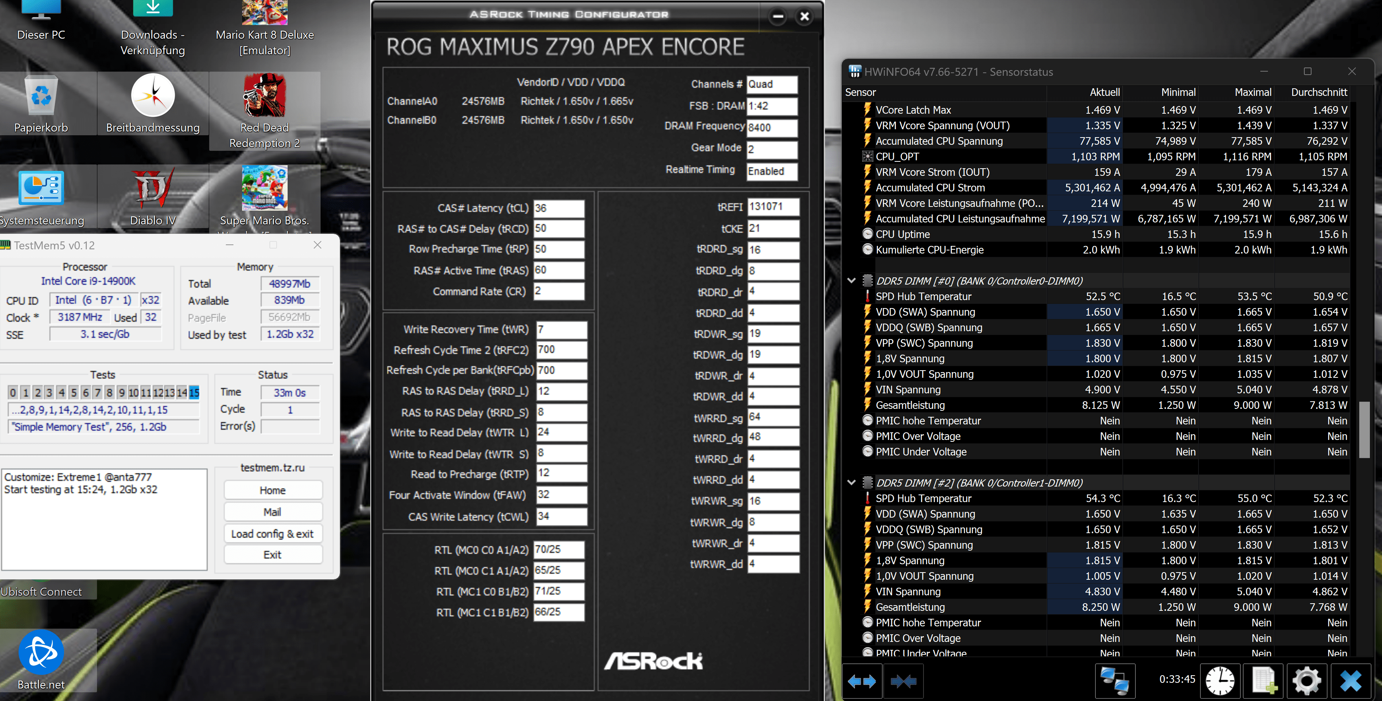Click the HWiNFO collapse columns arrows icon
The height and width of the screenshot is (701, 1382).
pos(903,681)
